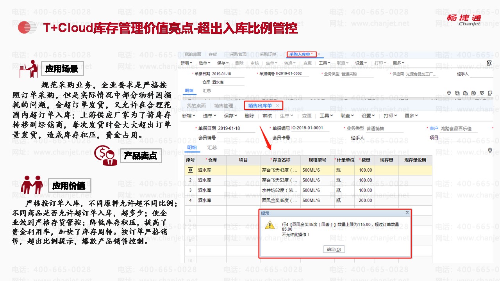Open 选单 dropdown in purchase receipt toolbar
The height and width of the screenshot is (281, 500).
point(205,63)
